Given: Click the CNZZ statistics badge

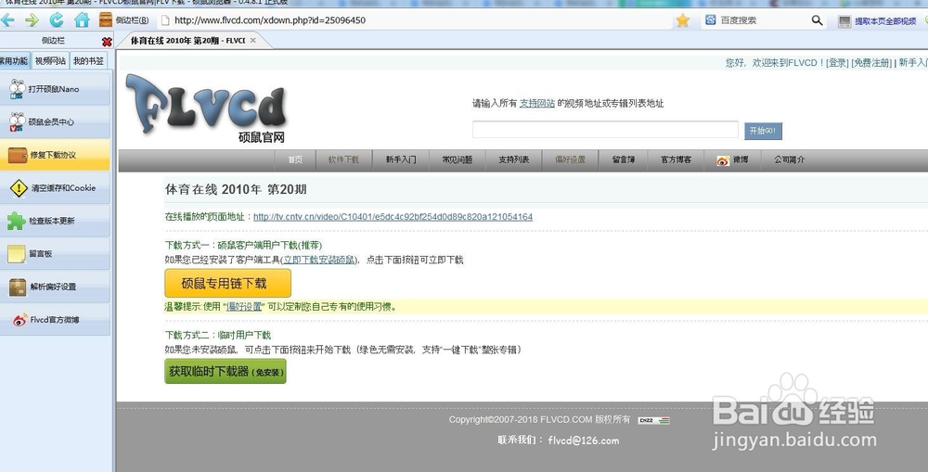Looking at the screenshot, I should (x=654, y=421).
